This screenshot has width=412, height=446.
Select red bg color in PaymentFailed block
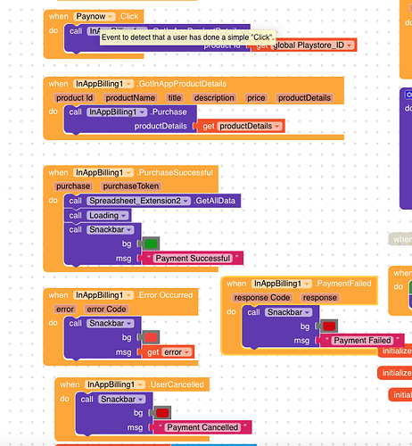coord(329,326)
